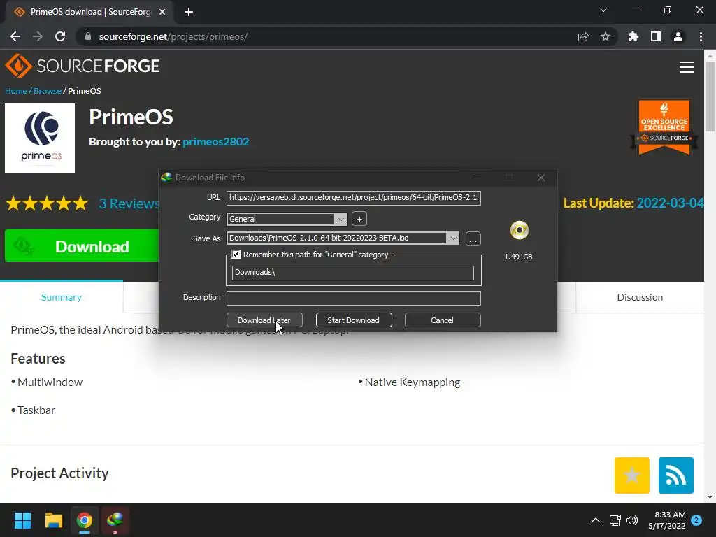This screenshot has height=537, width=716.
Task: Open the tab search chevron
Action: (x=603, y=10)
